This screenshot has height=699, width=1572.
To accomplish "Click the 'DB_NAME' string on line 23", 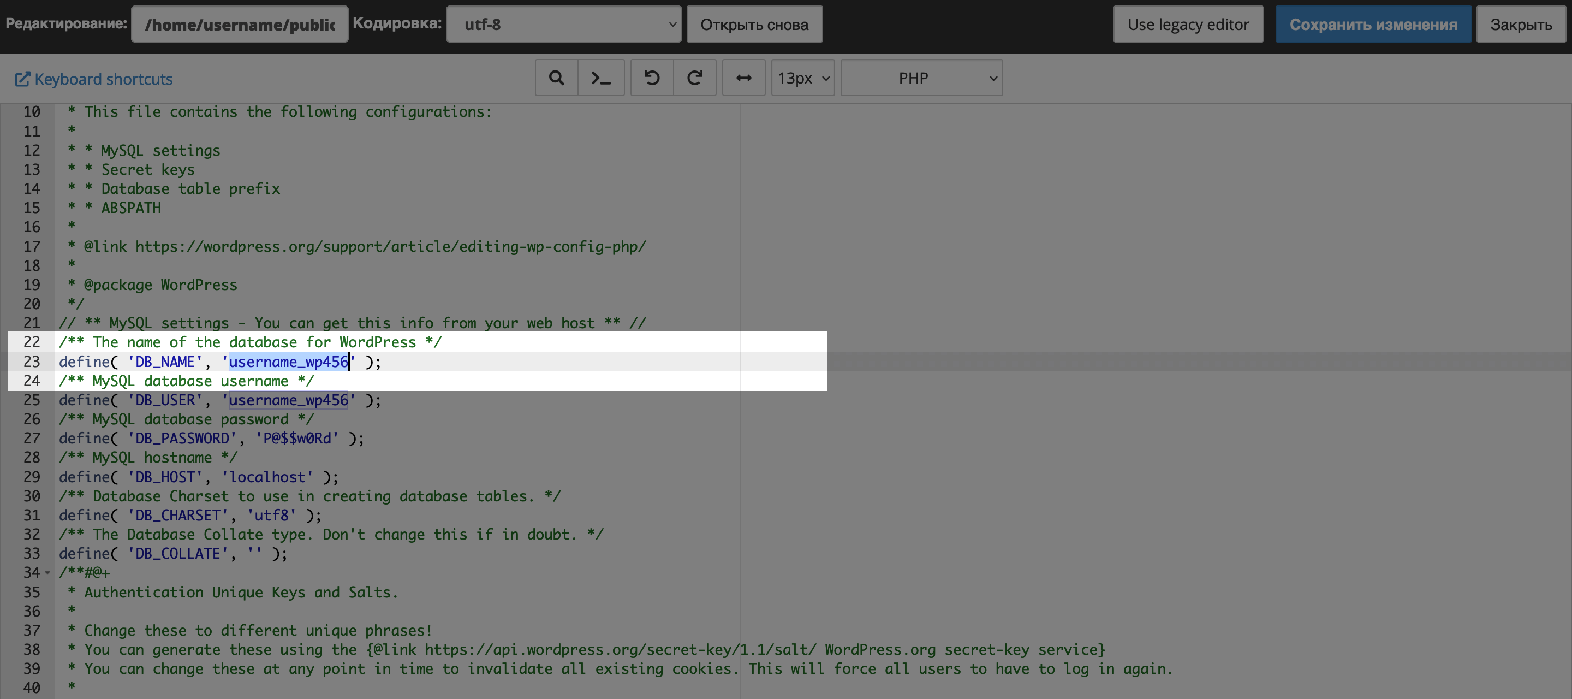I will [165, 362].
